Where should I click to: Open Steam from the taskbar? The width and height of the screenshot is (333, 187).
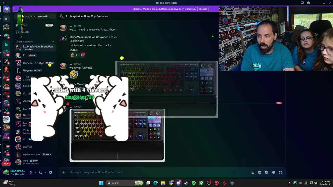[x=186, y=183]
